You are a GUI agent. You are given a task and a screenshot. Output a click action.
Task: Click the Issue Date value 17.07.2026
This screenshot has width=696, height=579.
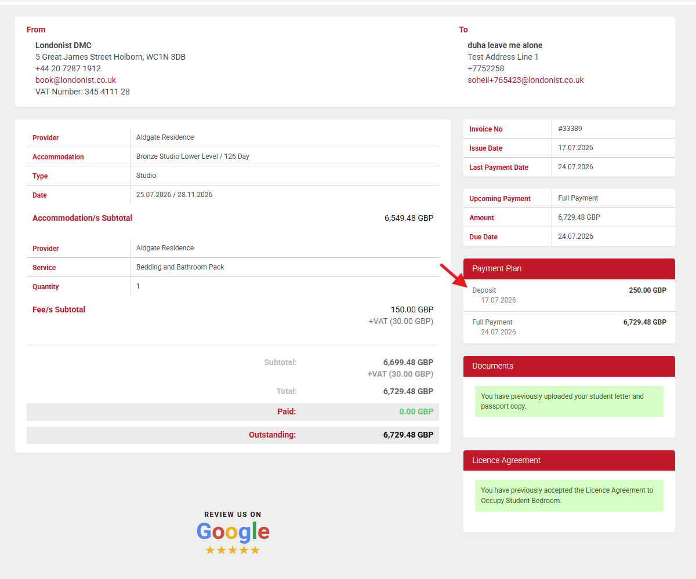point(575,148)
